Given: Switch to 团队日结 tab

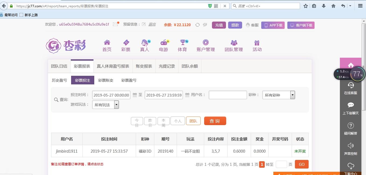Looking at the screenshot, I should click(x=59, y=66).
